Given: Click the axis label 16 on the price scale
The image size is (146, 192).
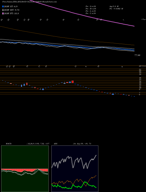Looking at the screenshot, I should pyautogui.click(x=140, y=78).
